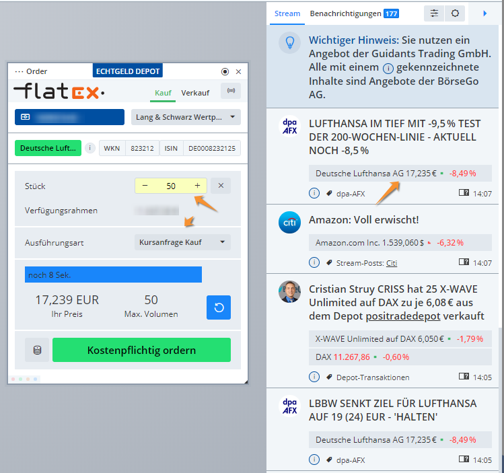Open the Lang & Schwarz exchange dropdown
This screenshot has height=473, width=504.
tap(186, 117)
